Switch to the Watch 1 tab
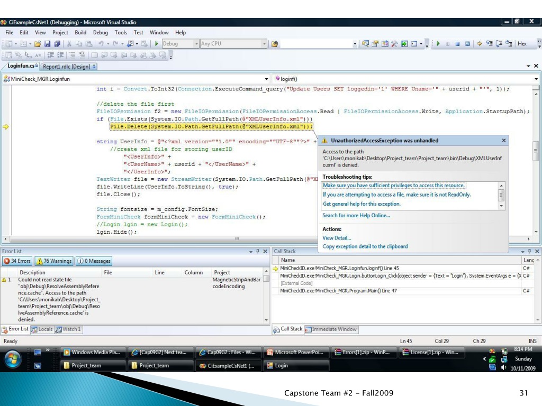Screen dimensions: 542x406 tap(68, 329)
